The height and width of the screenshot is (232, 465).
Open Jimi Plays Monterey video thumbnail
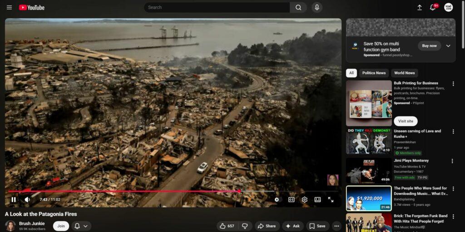[369, 170]
